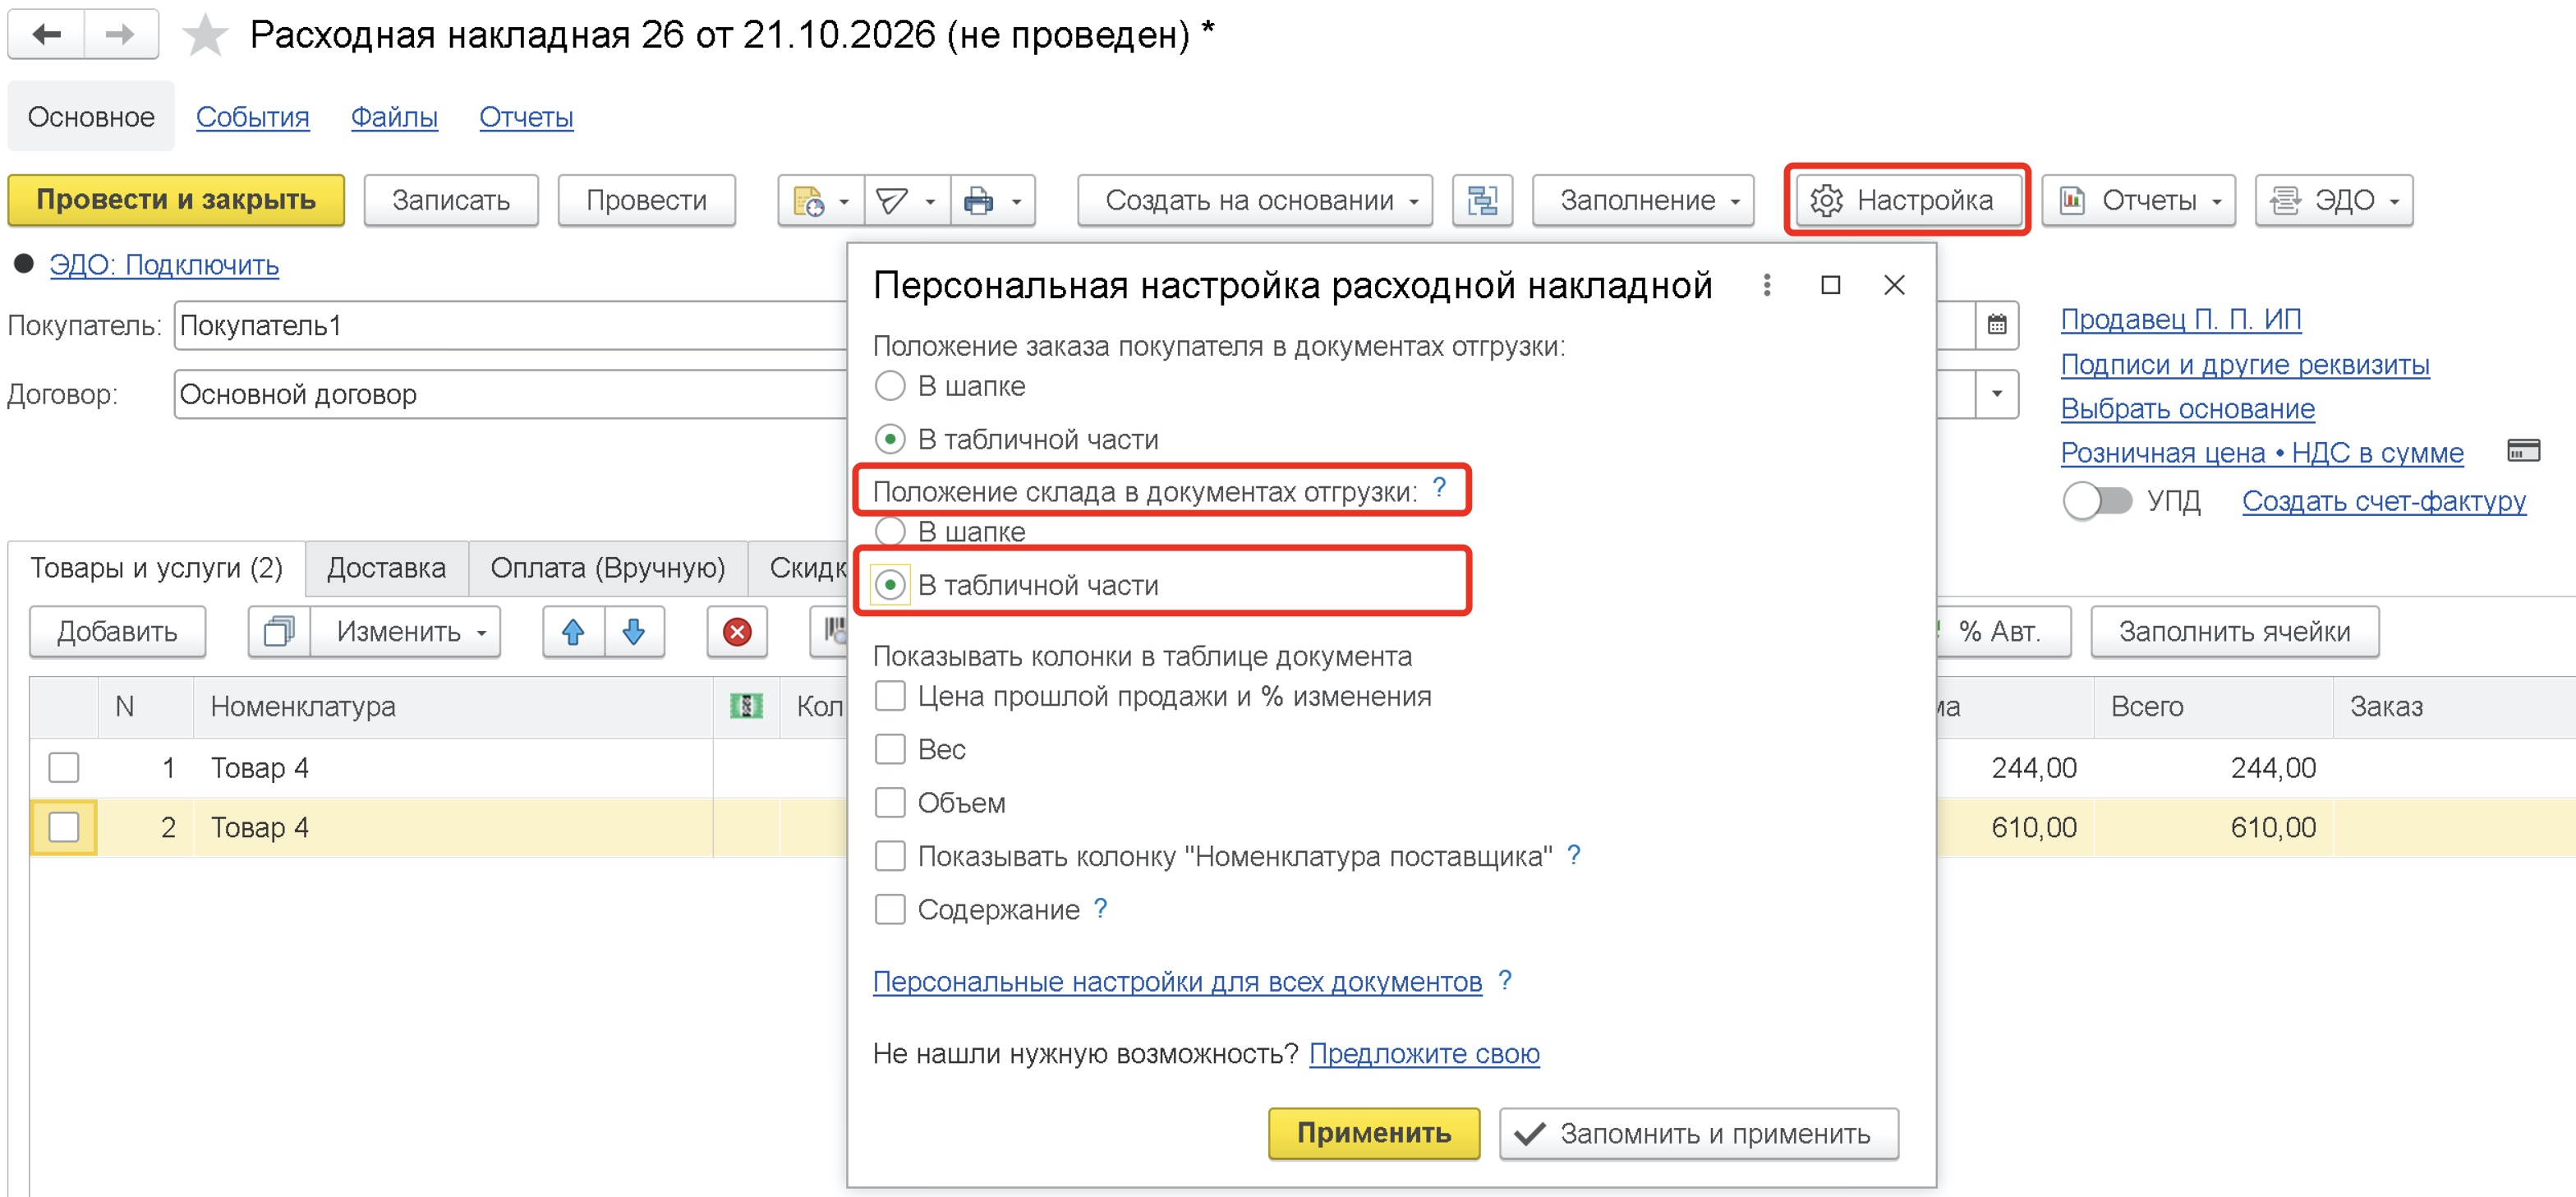Open help for the Содержание option
The width and height of the screenshot is (2576, 1197).
pos(1100,908)
